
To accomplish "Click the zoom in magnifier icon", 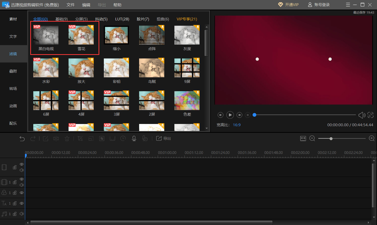I will tap(372, 139).
